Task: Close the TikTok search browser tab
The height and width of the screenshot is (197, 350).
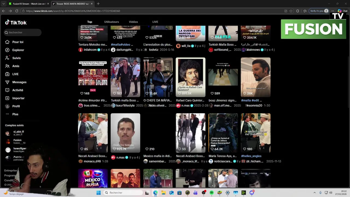Action: point(92,4)
